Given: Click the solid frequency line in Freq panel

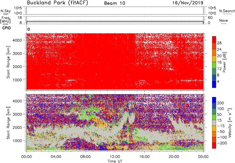Looking at the screenshot, I should click(115, 22).
